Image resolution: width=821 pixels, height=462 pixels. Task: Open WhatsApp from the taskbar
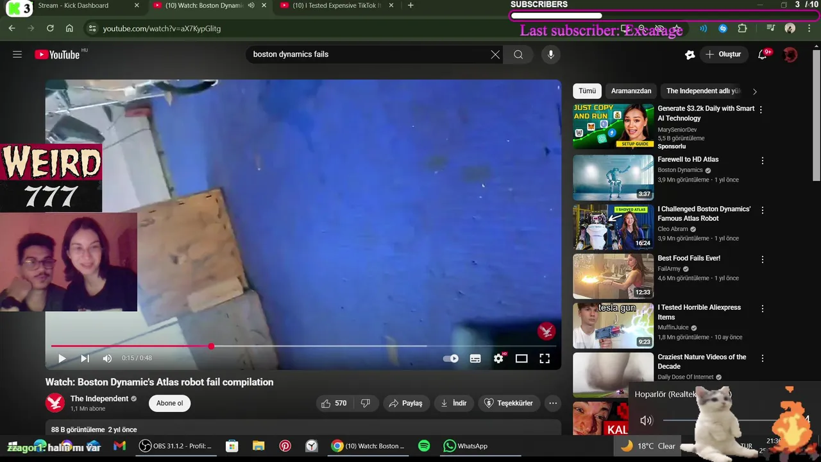pyautogui.click(x=466, y=446)
